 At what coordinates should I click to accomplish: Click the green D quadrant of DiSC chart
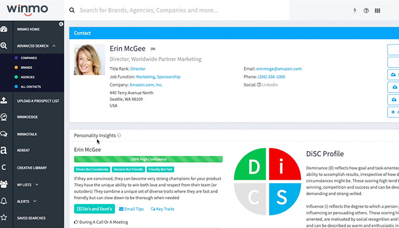(x=250, y=164)
